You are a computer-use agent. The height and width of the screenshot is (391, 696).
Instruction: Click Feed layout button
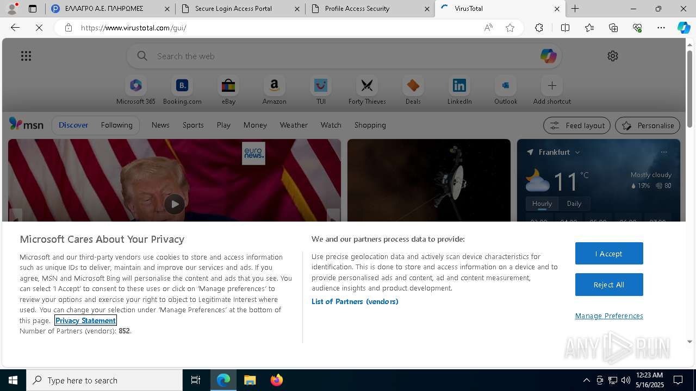click(x=577, y=125)
